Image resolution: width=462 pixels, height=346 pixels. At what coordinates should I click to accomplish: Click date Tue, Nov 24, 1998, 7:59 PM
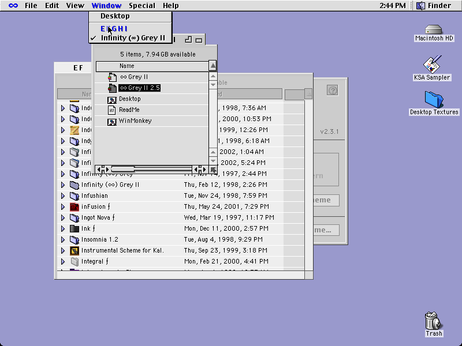coord(226,195)
